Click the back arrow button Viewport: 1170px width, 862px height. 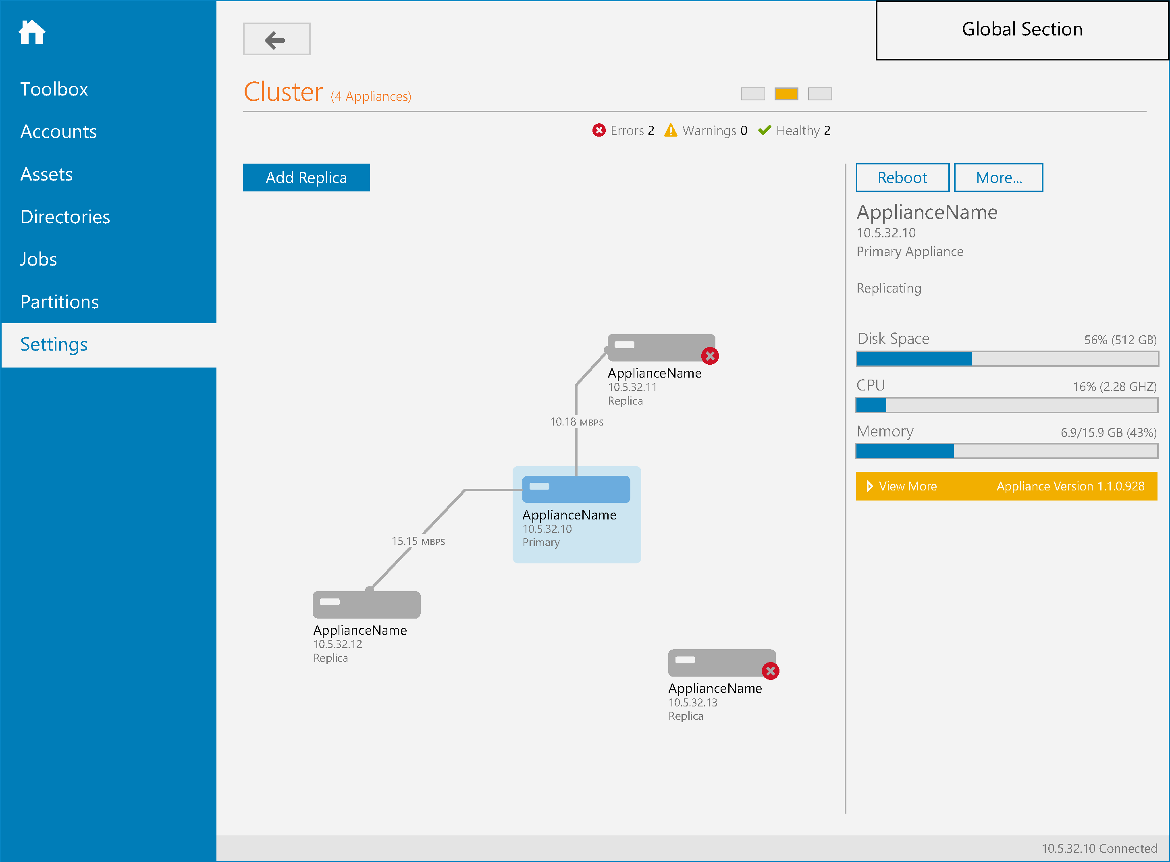pos(276,39)
